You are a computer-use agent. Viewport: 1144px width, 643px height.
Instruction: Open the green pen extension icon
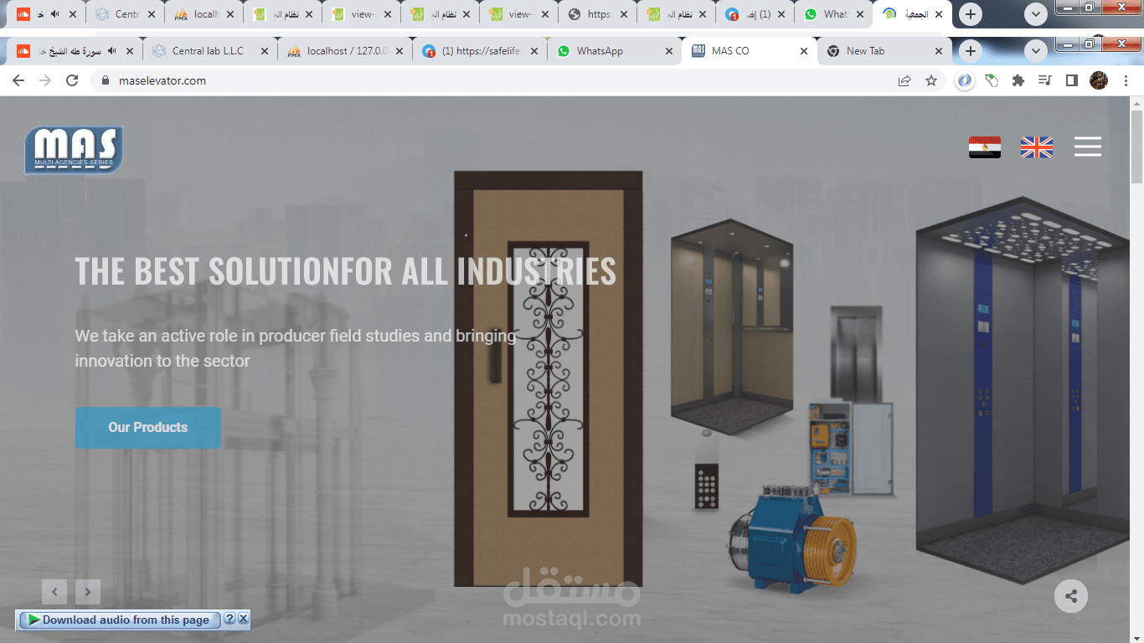(992, 80)
